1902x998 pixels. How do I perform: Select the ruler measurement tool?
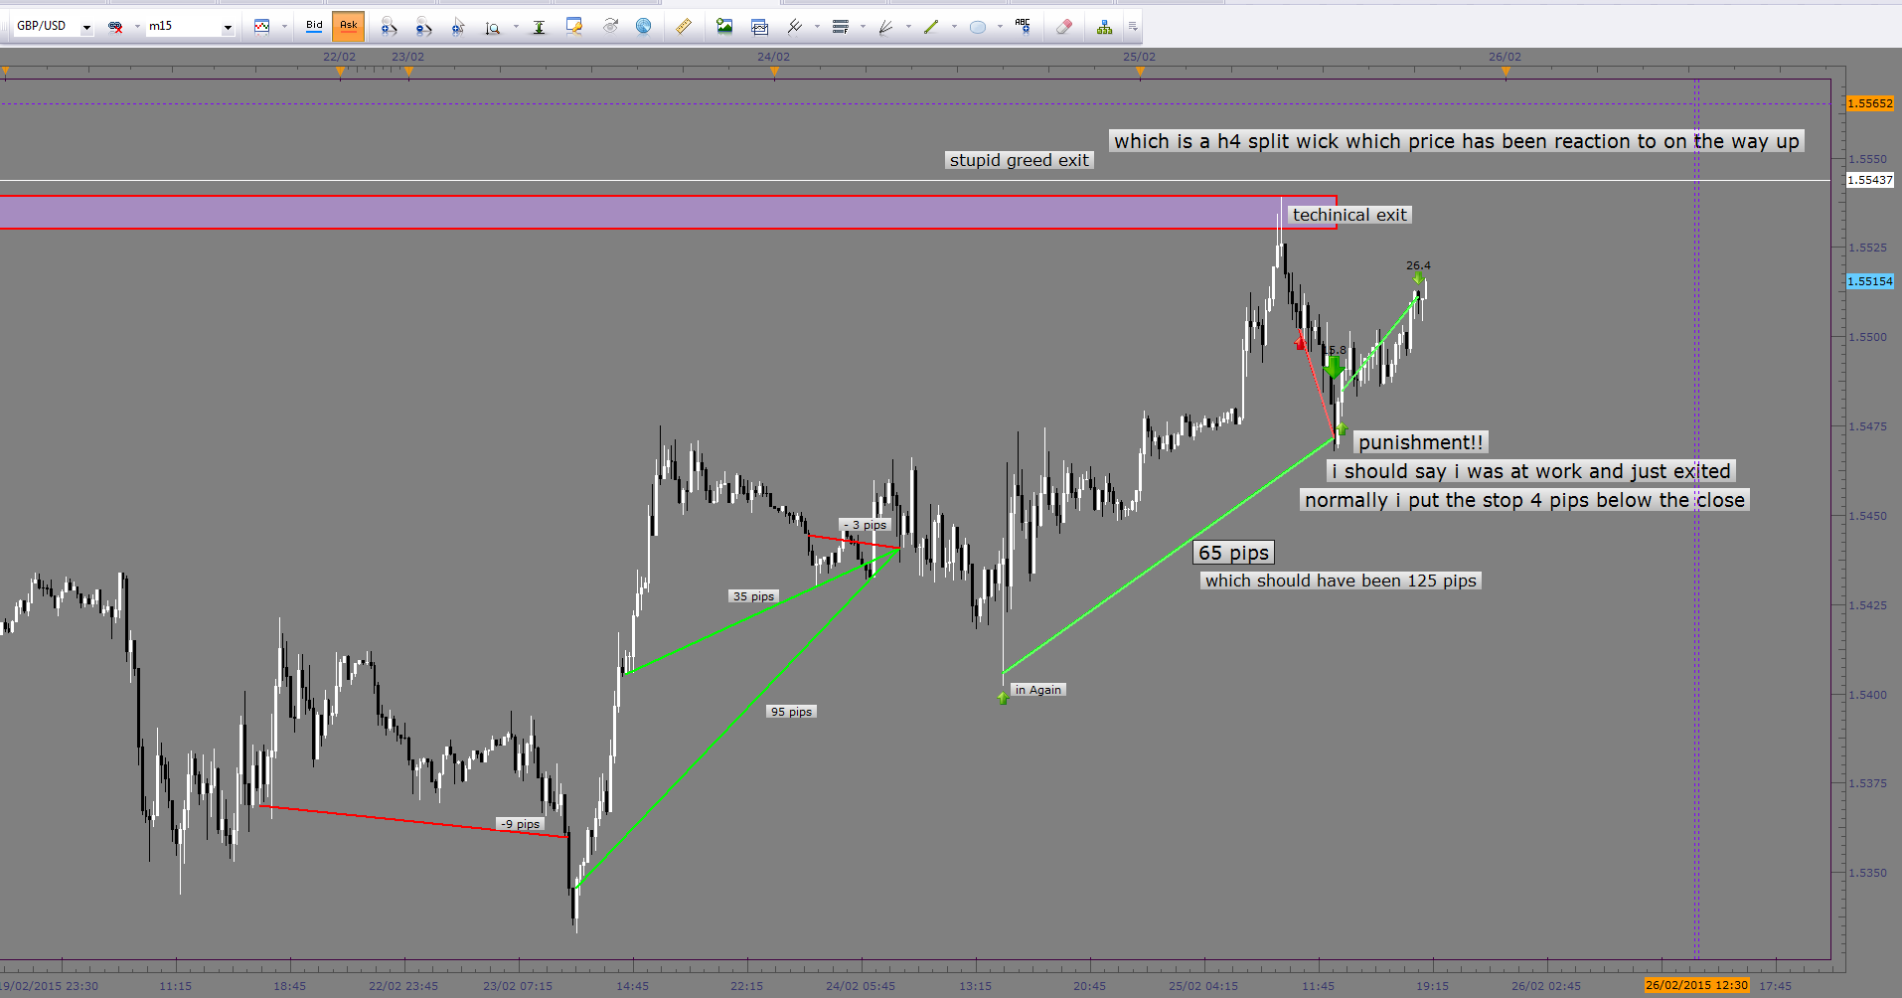pyautogui.click(x=684, y=27)
